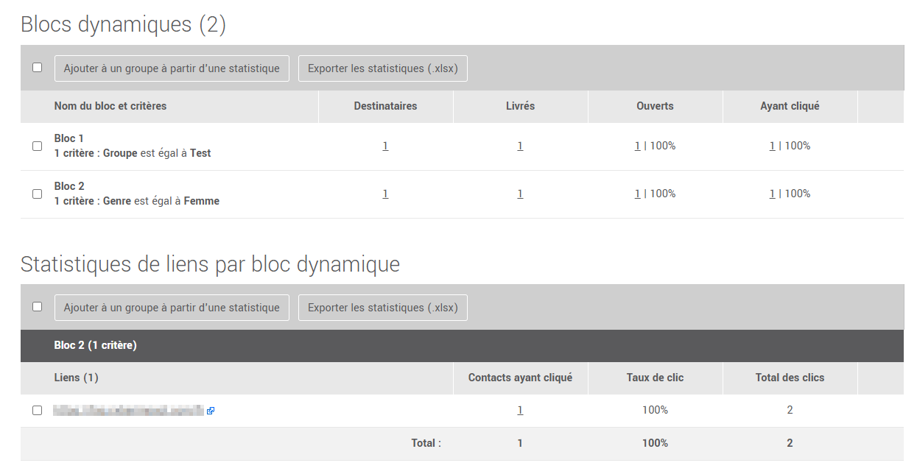Check the select-all box above the link statistics
The width and height of the screenshot is (917, 474).
point(37,306)
